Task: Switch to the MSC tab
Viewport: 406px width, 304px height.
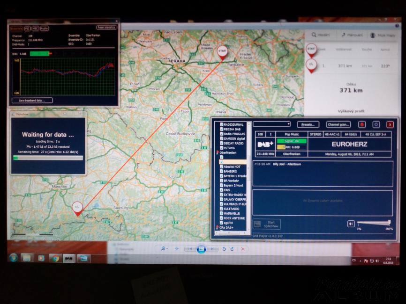Action: [35, 29]
